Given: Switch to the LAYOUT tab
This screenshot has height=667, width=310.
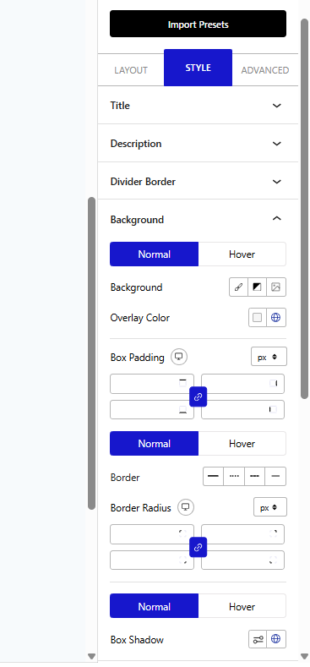Looking at the screenshot, I should coord(131,70).
